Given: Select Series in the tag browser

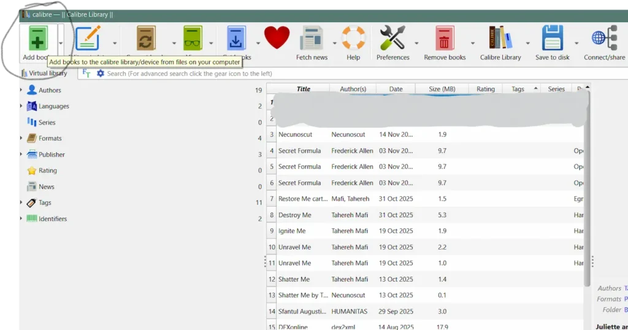Looking at the screenshot, I should click(x=47, y=122).
